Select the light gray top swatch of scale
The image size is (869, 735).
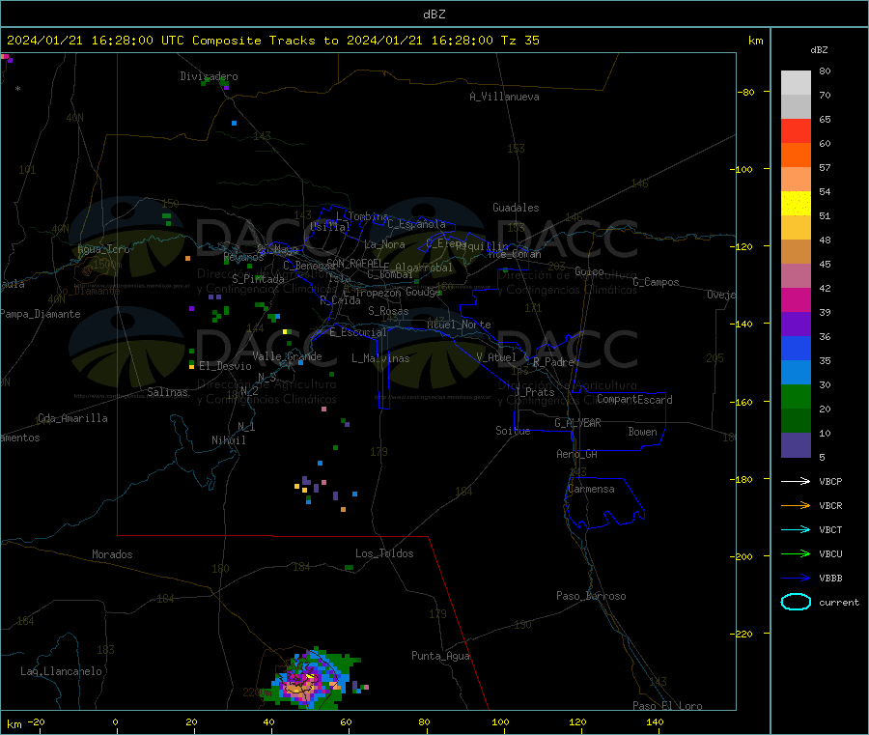pyautogui.click(x=796, y=83)
